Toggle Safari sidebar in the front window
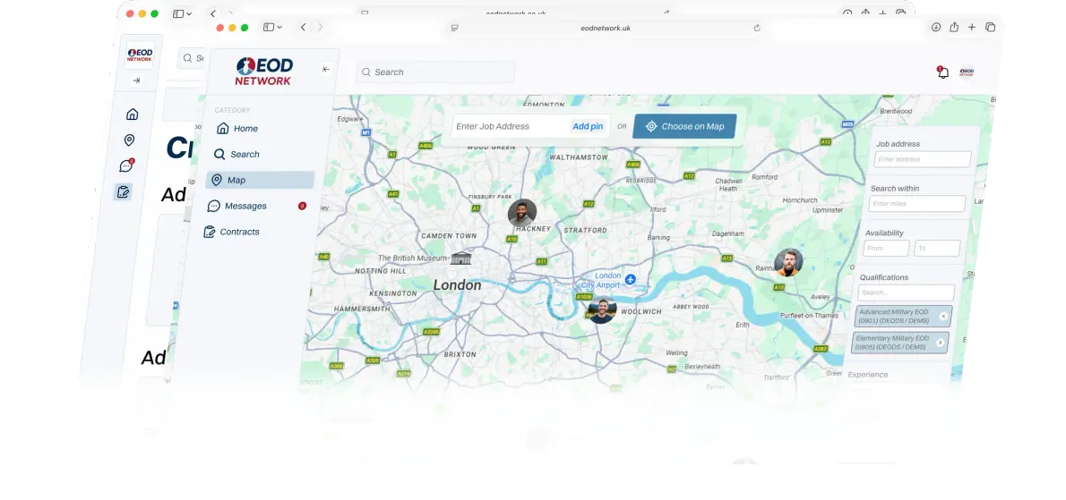This screenshot has height=500, width=1066. (269, 27)
